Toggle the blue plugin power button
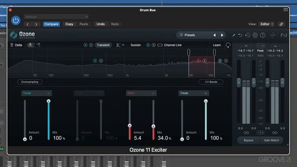 click(x=16, y=20)
